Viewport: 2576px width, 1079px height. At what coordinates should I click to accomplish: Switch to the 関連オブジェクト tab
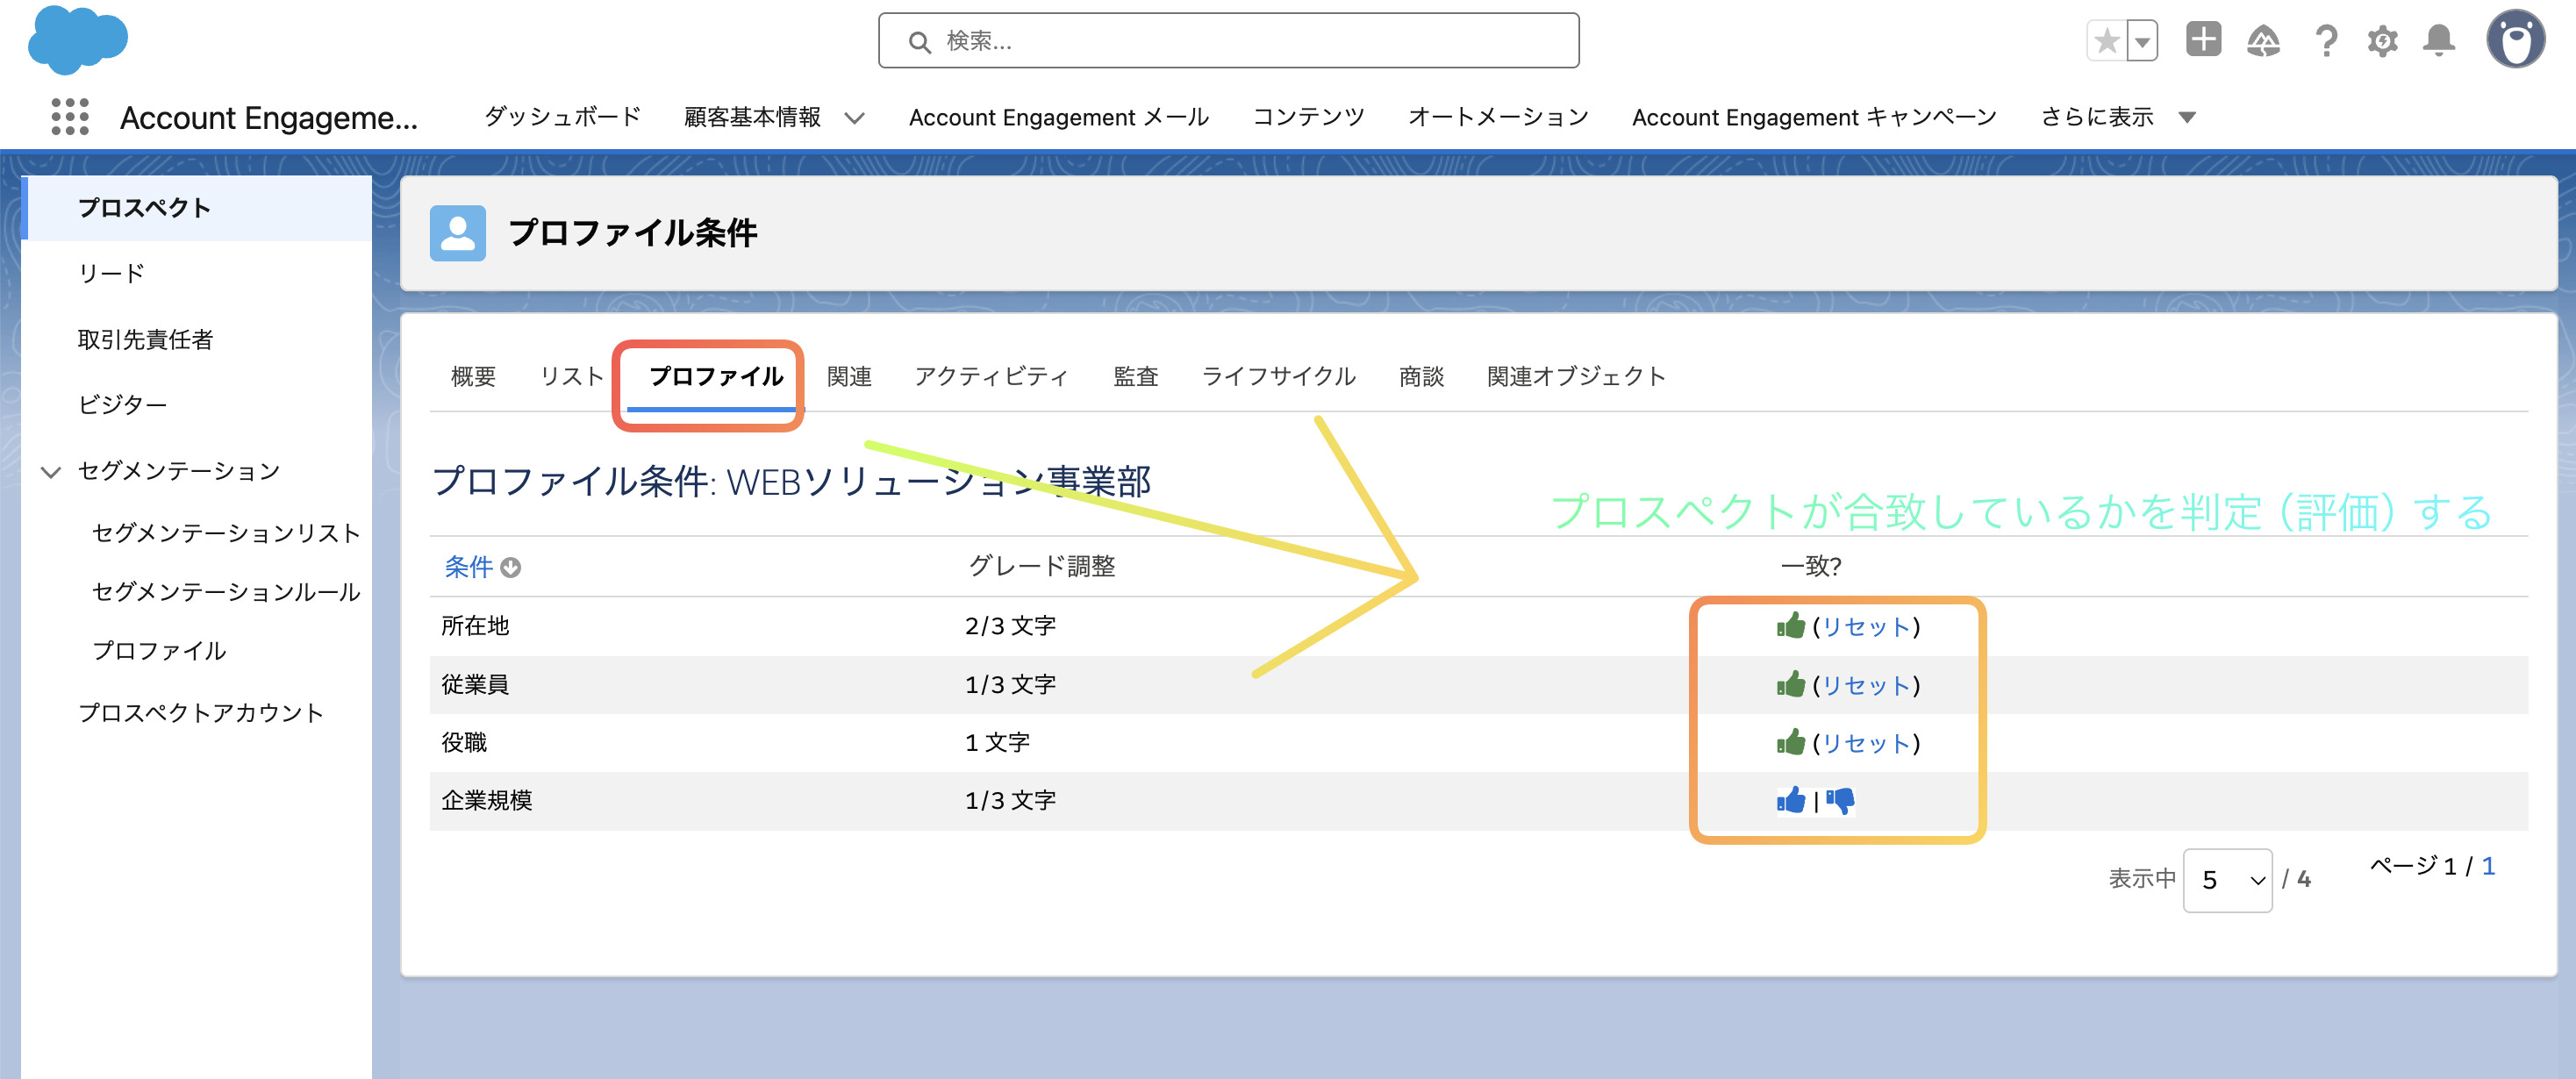[x=1576, y=376]
